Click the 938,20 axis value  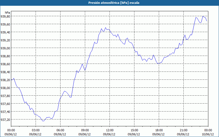[x=5, y=80]
